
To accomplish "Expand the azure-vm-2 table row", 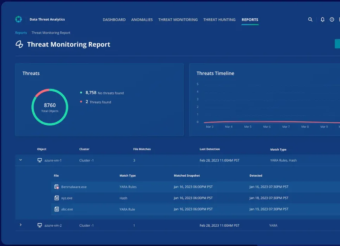I will 21,225.
